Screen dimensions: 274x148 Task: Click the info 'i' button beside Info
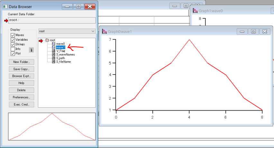click(32, 50)
